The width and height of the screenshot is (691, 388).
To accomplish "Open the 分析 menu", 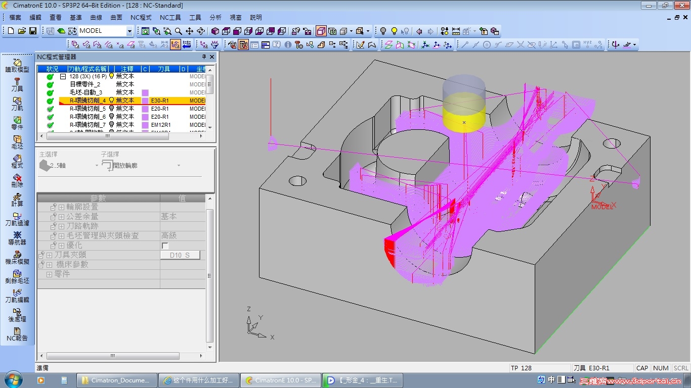I will (x=215, y=17).
